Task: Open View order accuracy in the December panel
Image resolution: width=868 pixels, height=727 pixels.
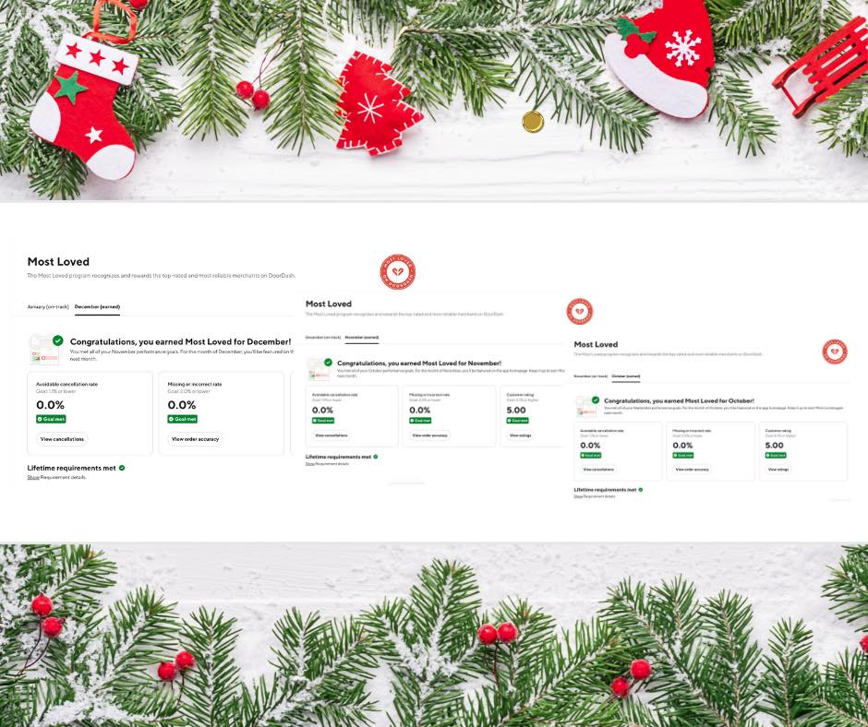Action: coord(196,439)
